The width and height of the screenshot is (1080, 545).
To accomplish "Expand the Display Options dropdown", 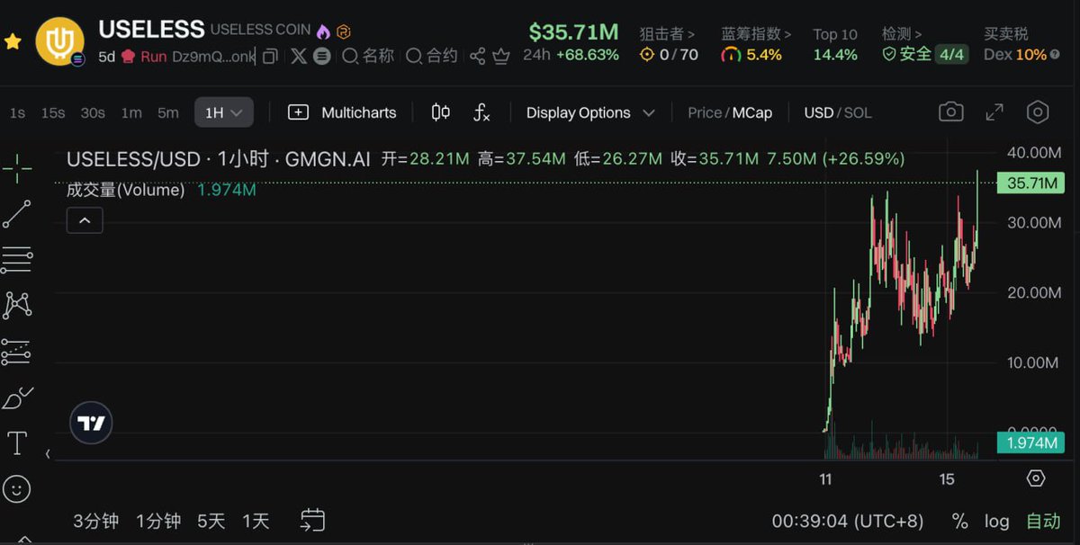I will point(591,112).
